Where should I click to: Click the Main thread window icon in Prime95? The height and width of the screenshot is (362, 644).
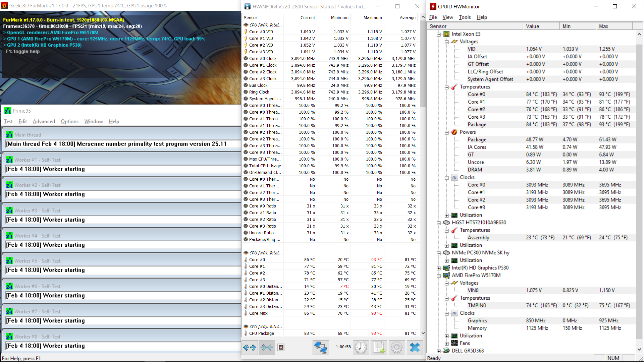pos(9,135)
